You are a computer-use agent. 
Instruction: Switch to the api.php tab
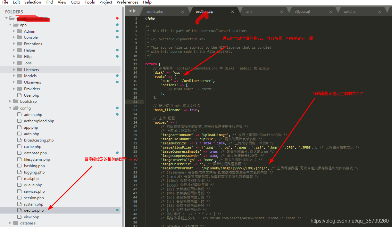[349, 11]
